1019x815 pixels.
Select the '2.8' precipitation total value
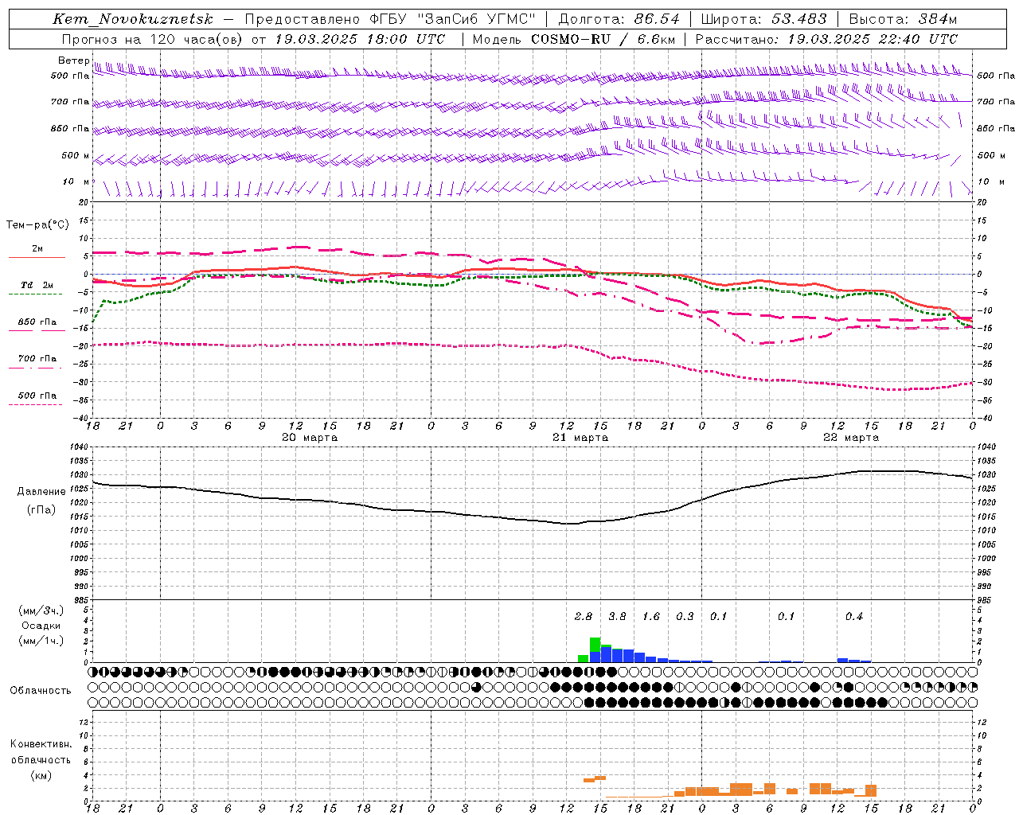coord(584,617)
